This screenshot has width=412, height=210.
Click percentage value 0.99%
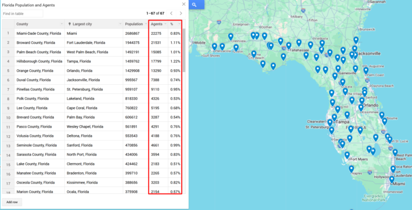point(175,145)
